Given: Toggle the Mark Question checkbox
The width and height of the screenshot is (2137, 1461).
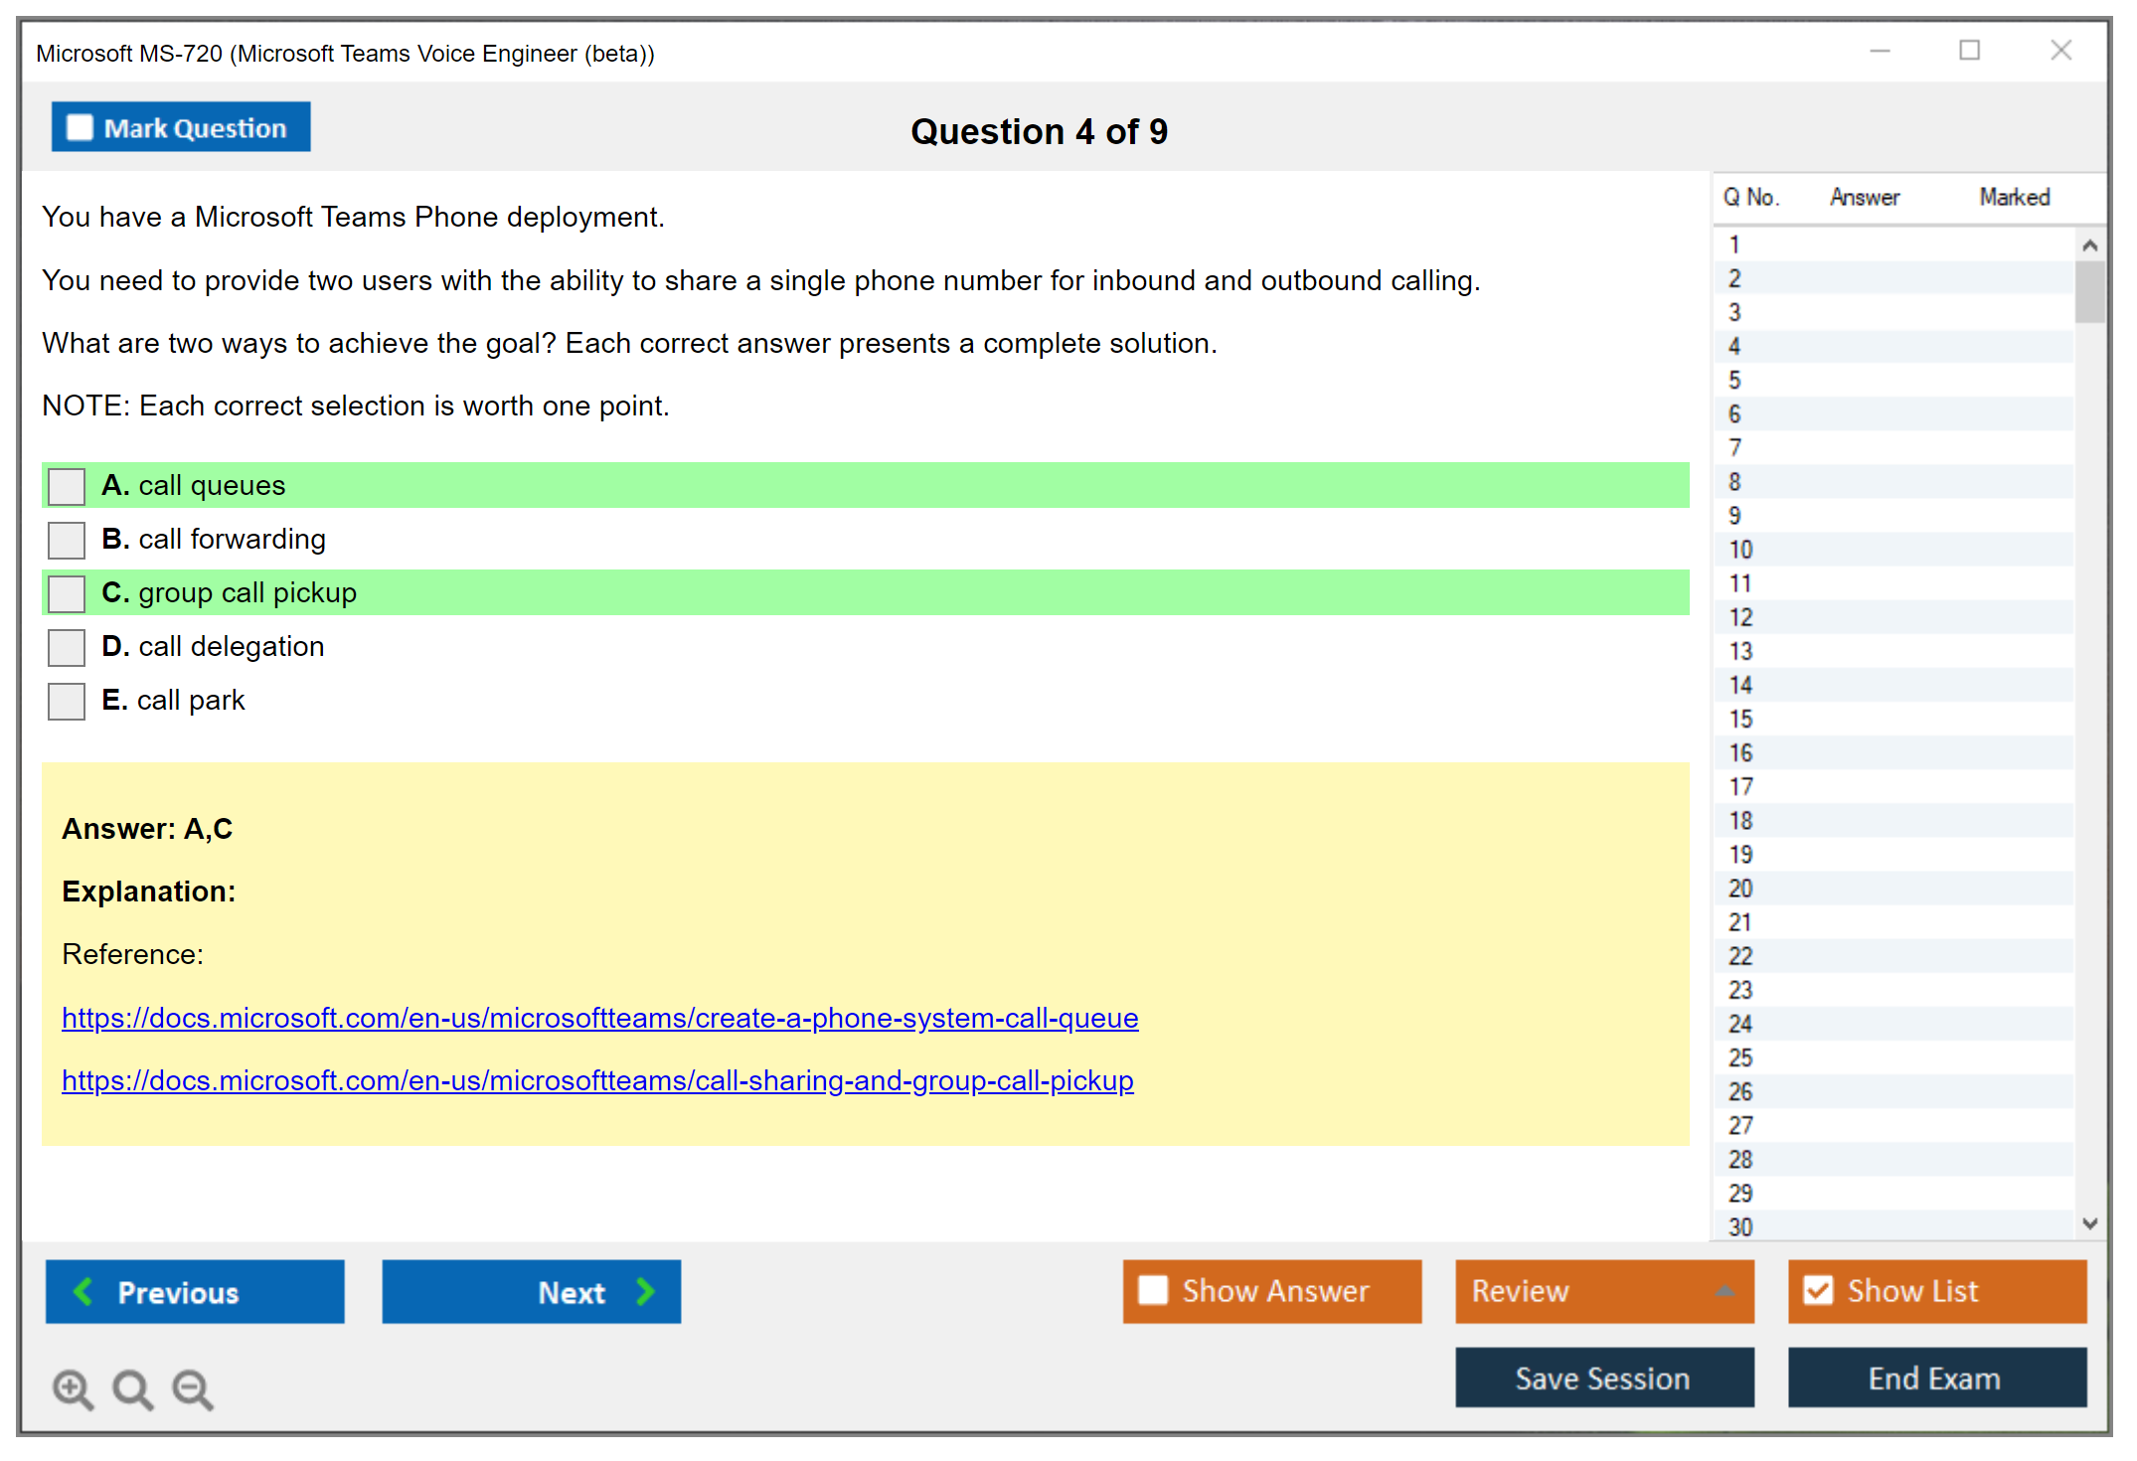Looking at the screenshot, I should [80, 127].
